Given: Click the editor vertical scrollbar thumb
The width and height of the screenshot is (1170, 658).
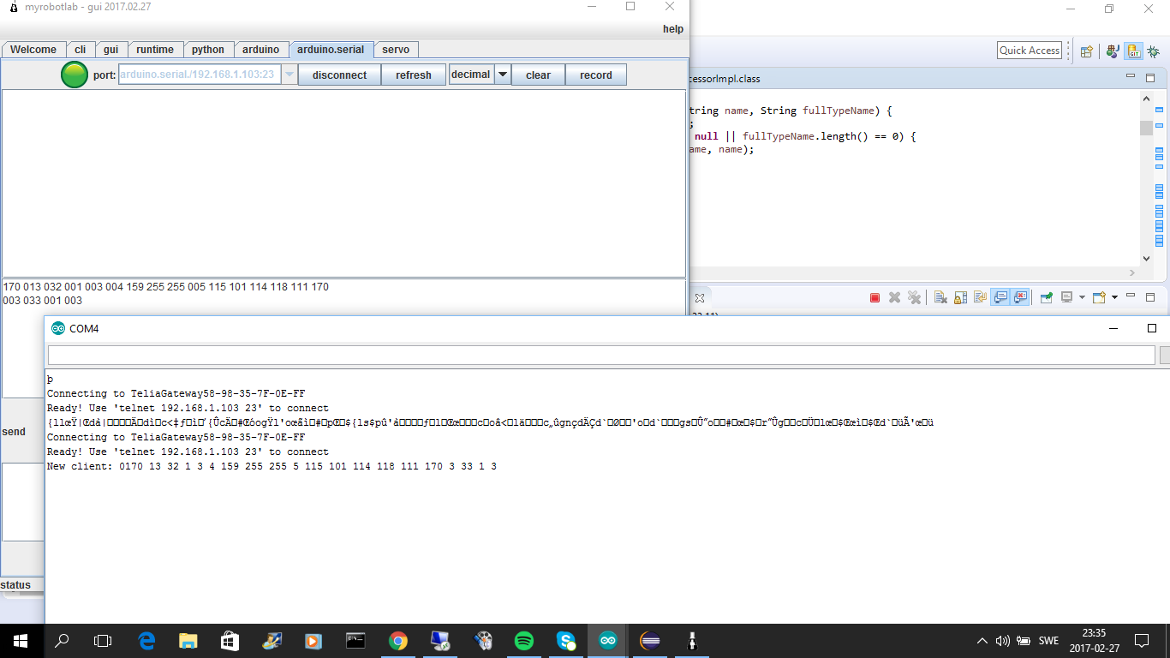Looking at the screenshot, I should [x=1146, y=129].
